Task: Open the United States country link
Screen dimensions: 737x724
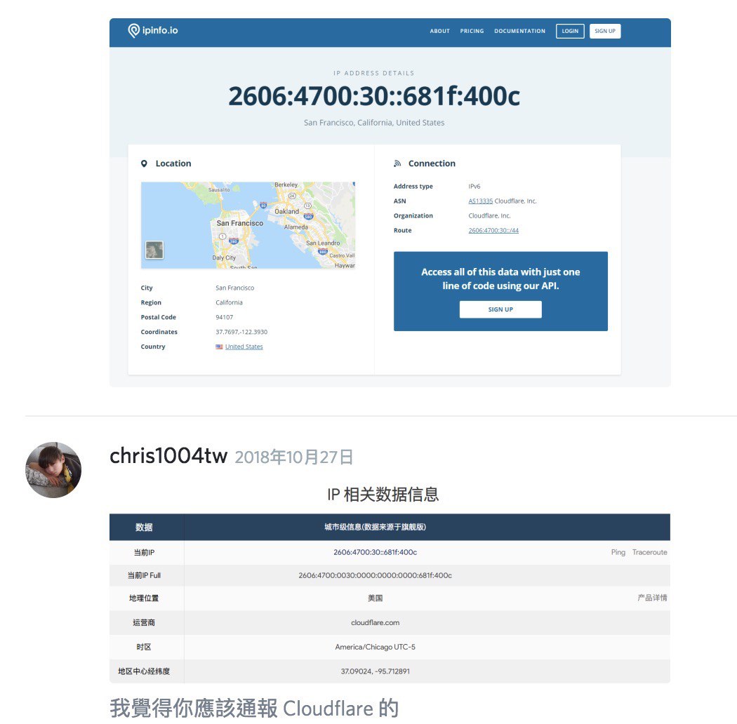Action: [244, 347]
